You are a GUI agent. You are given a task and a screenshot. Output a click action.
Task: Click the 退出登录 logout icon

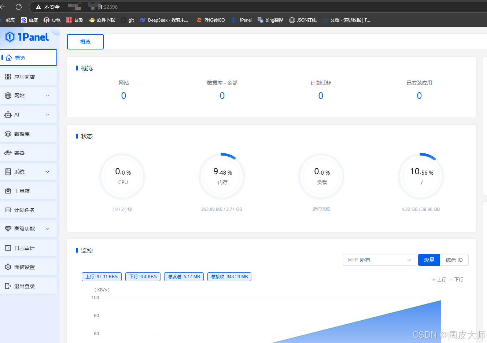coord(8,286)
